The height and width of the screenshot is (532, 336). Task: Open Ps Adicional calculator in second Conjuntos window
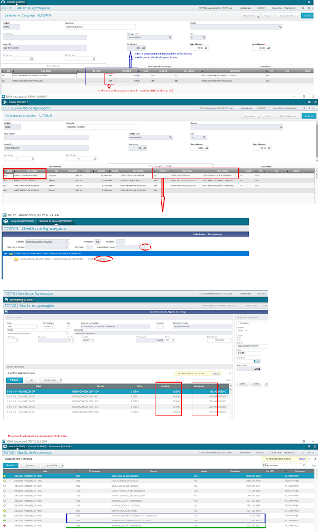(144, 148)
